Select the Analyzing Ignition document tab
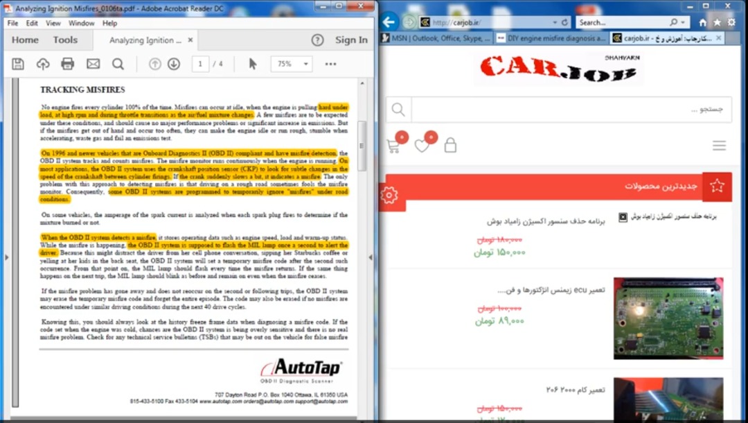This screenshot has width=748, height=423. click(x=145, y=41)
